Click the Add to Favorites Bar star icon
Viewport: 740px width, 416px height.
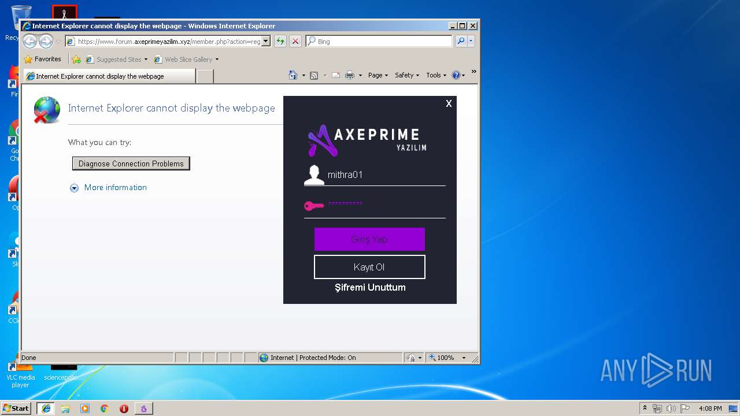point(76,59)
